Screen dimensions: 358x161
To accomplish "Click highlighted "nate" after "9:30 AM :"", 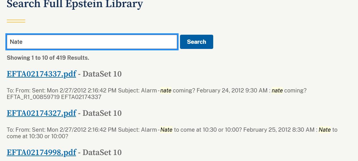I will tap(277, 90).
